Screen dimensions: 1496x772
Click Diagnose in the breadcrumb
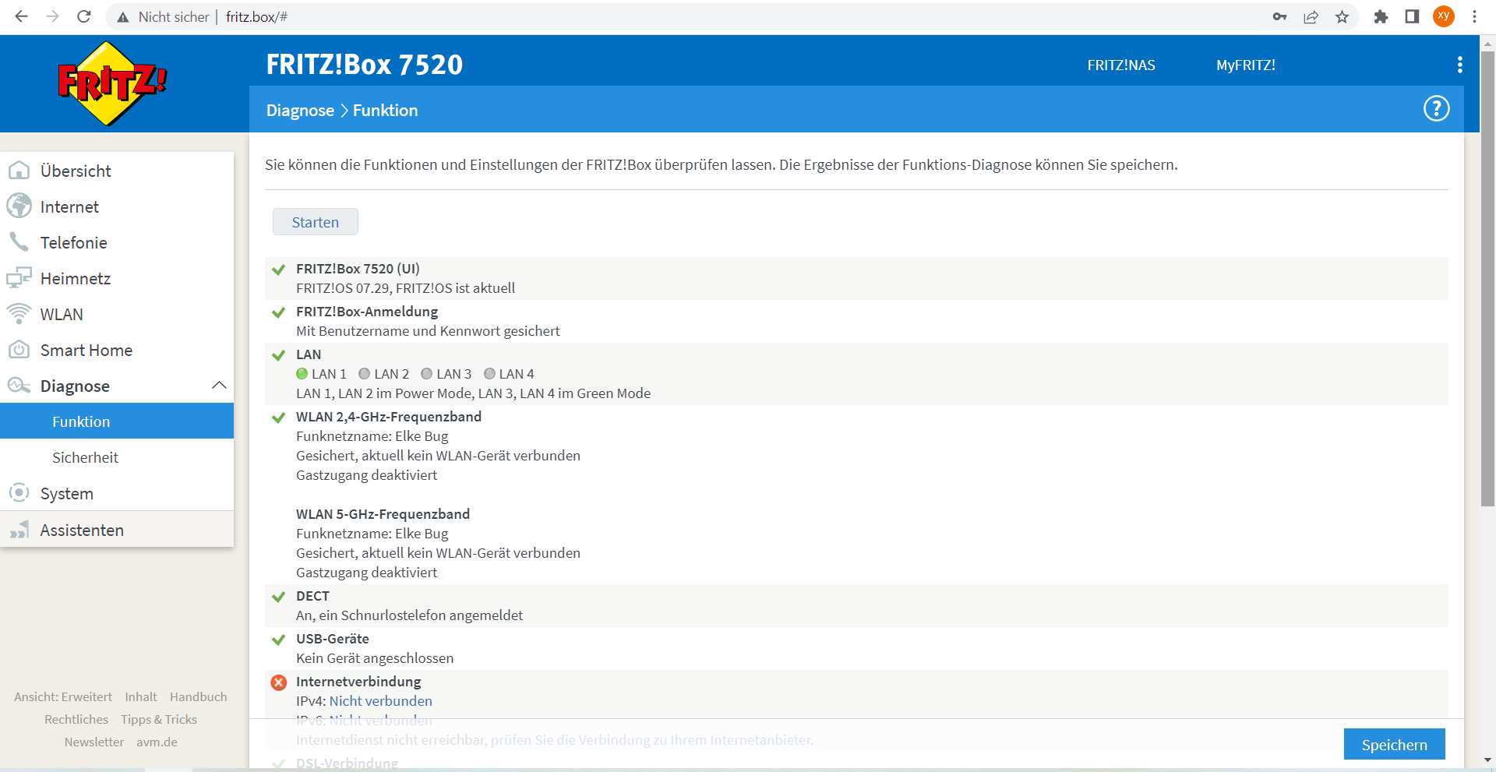pos(300,111)
